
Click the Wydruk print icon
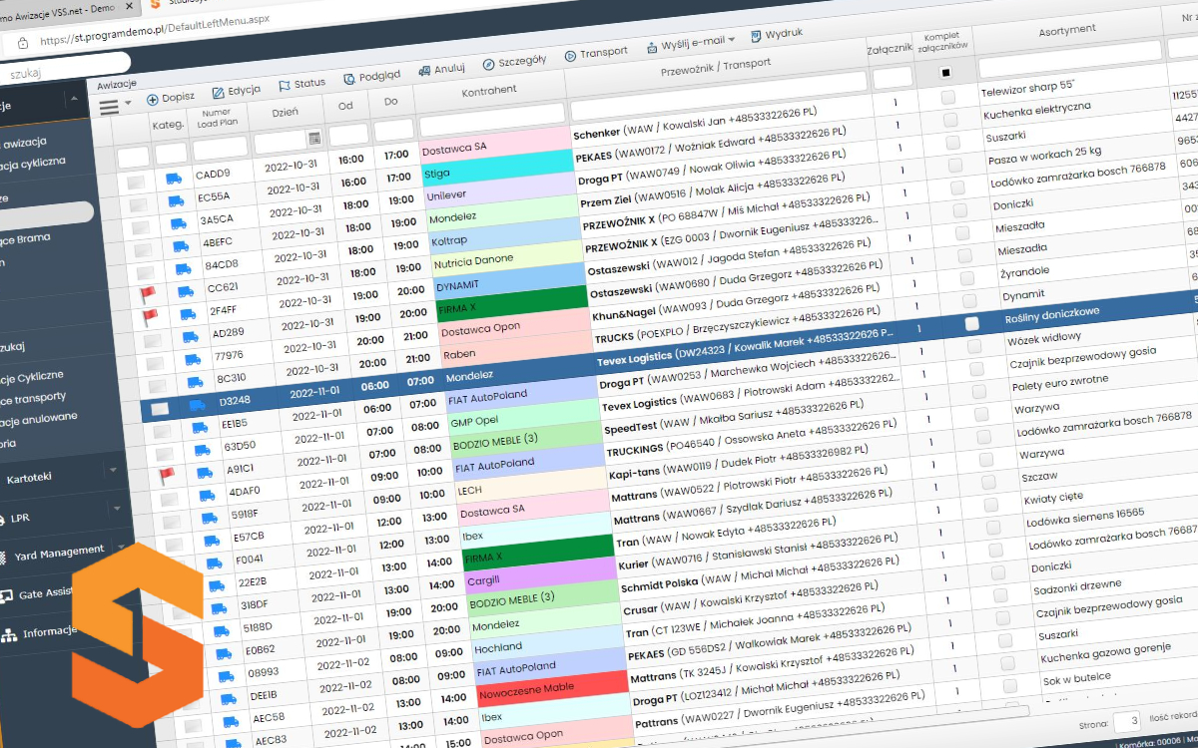(754, 36)
